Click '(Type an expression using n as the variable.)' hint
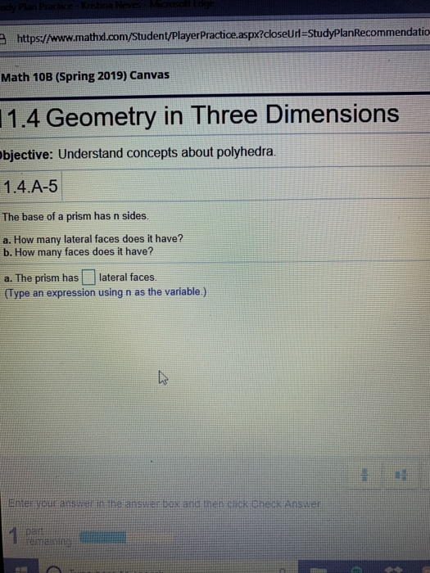The width and height of the screenshot is (430, 573). 106,292
